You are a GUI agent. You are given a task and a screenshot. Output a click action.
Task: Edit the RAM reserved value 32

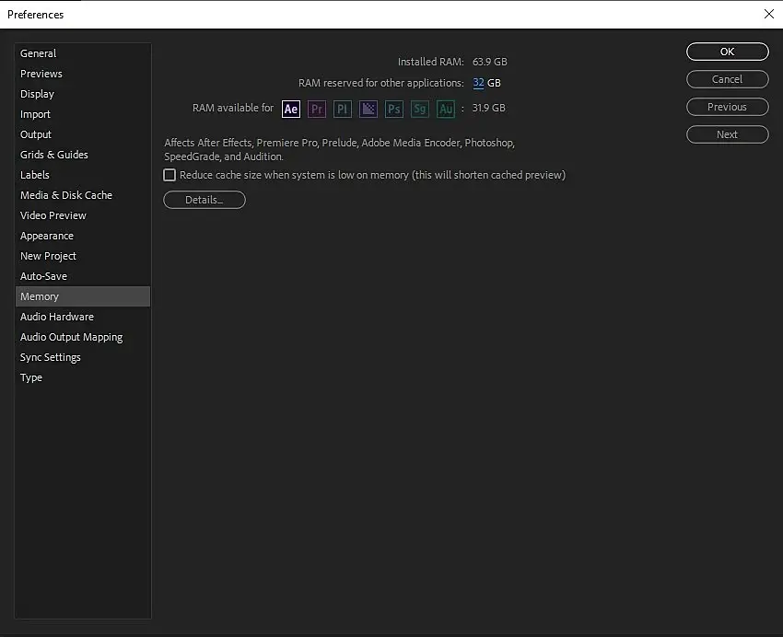(478, 83)
